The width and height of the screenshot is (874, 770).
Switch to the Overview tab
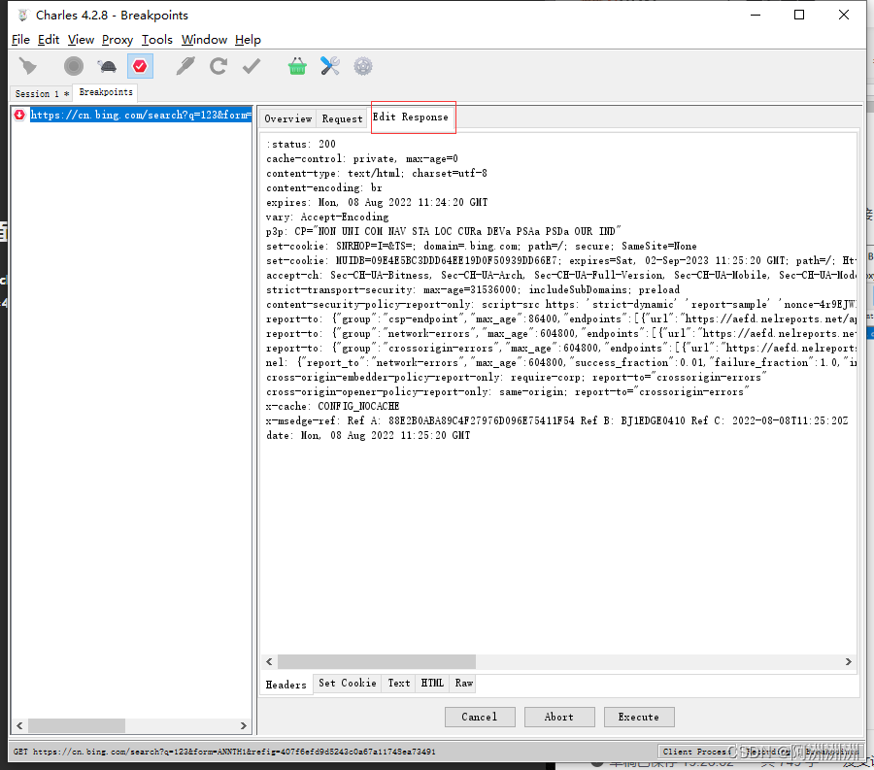tap(288, 118)
